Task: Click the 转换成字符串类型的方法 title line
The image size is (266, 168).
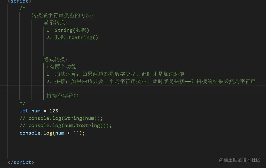Action: (62, 15)
